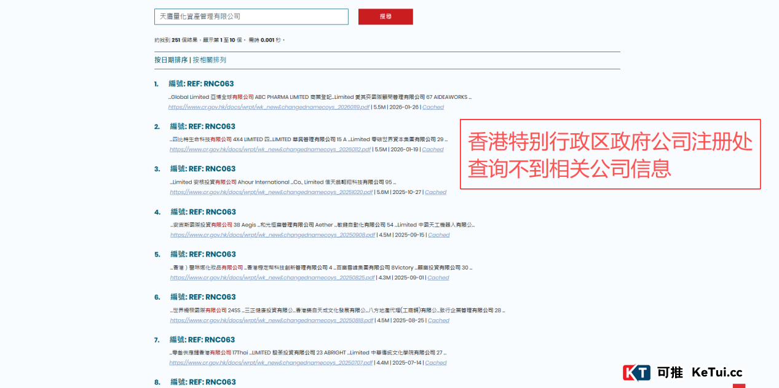This screenshot has height=388, width=779.
Task: Open Cached copy dated 2025-09-15
Action: [439, 235]
